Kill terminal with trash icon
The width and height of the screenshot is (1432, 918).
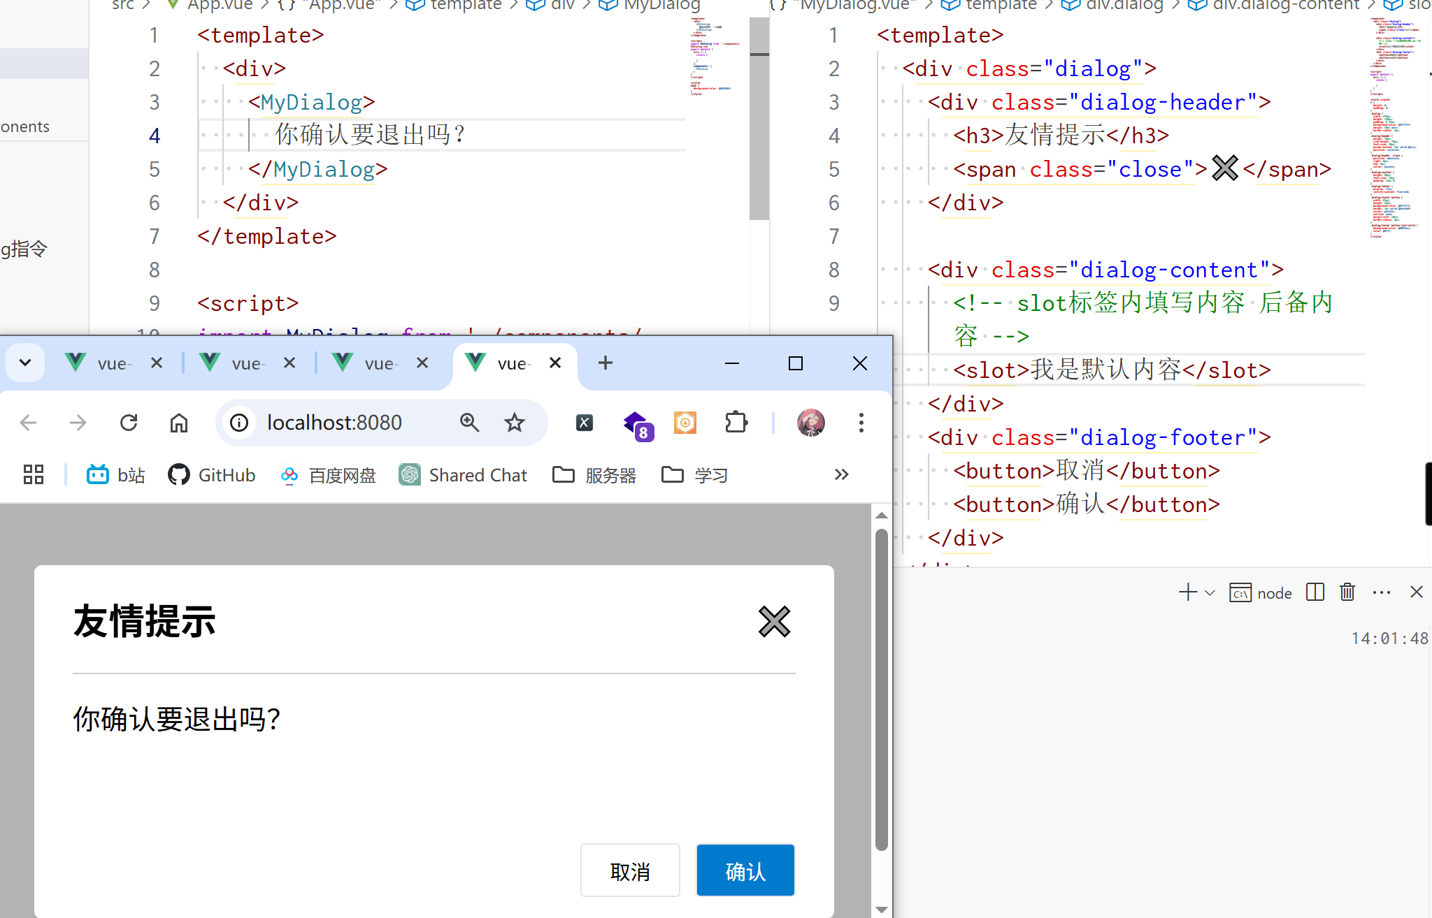[x=1347, y=592]
